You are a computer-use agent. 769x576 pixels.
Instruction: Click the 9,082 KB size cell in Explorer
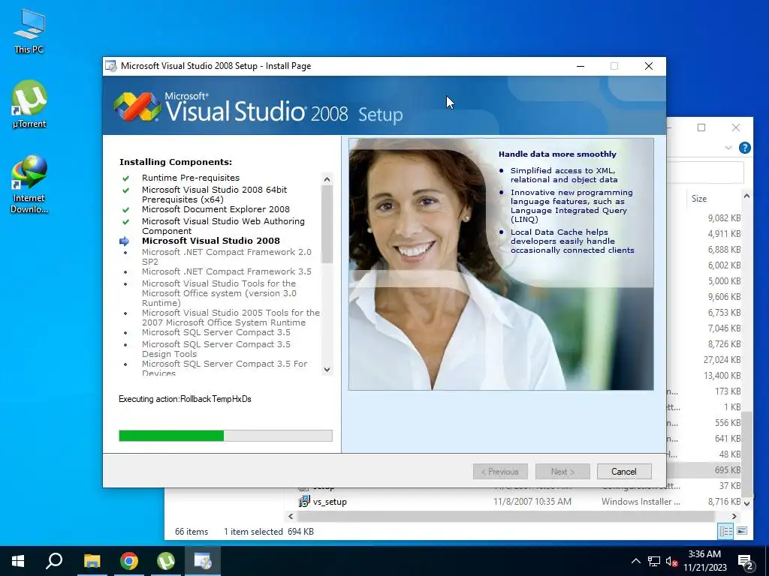pos(724,218)
